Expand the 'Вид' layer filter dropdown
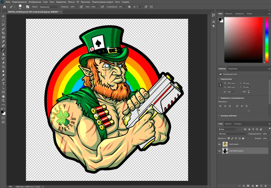 click(x=228, y=129)
